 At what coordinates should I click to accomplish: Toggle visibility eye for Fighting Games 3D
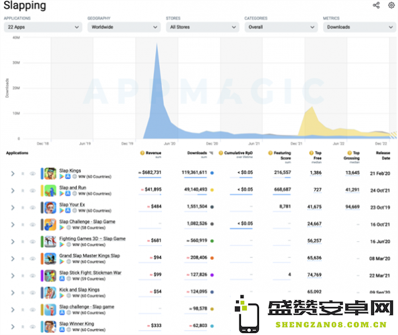(x=33, y=242)
